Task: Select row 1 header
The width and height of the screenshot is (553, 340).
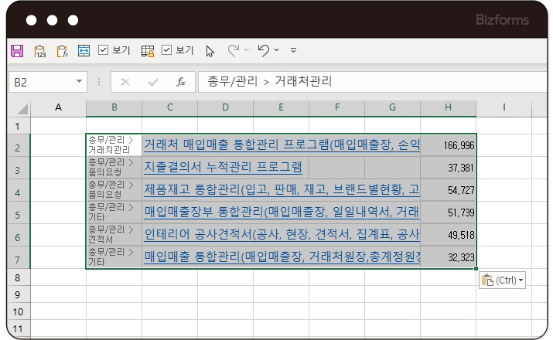Action: pos(18,126)
